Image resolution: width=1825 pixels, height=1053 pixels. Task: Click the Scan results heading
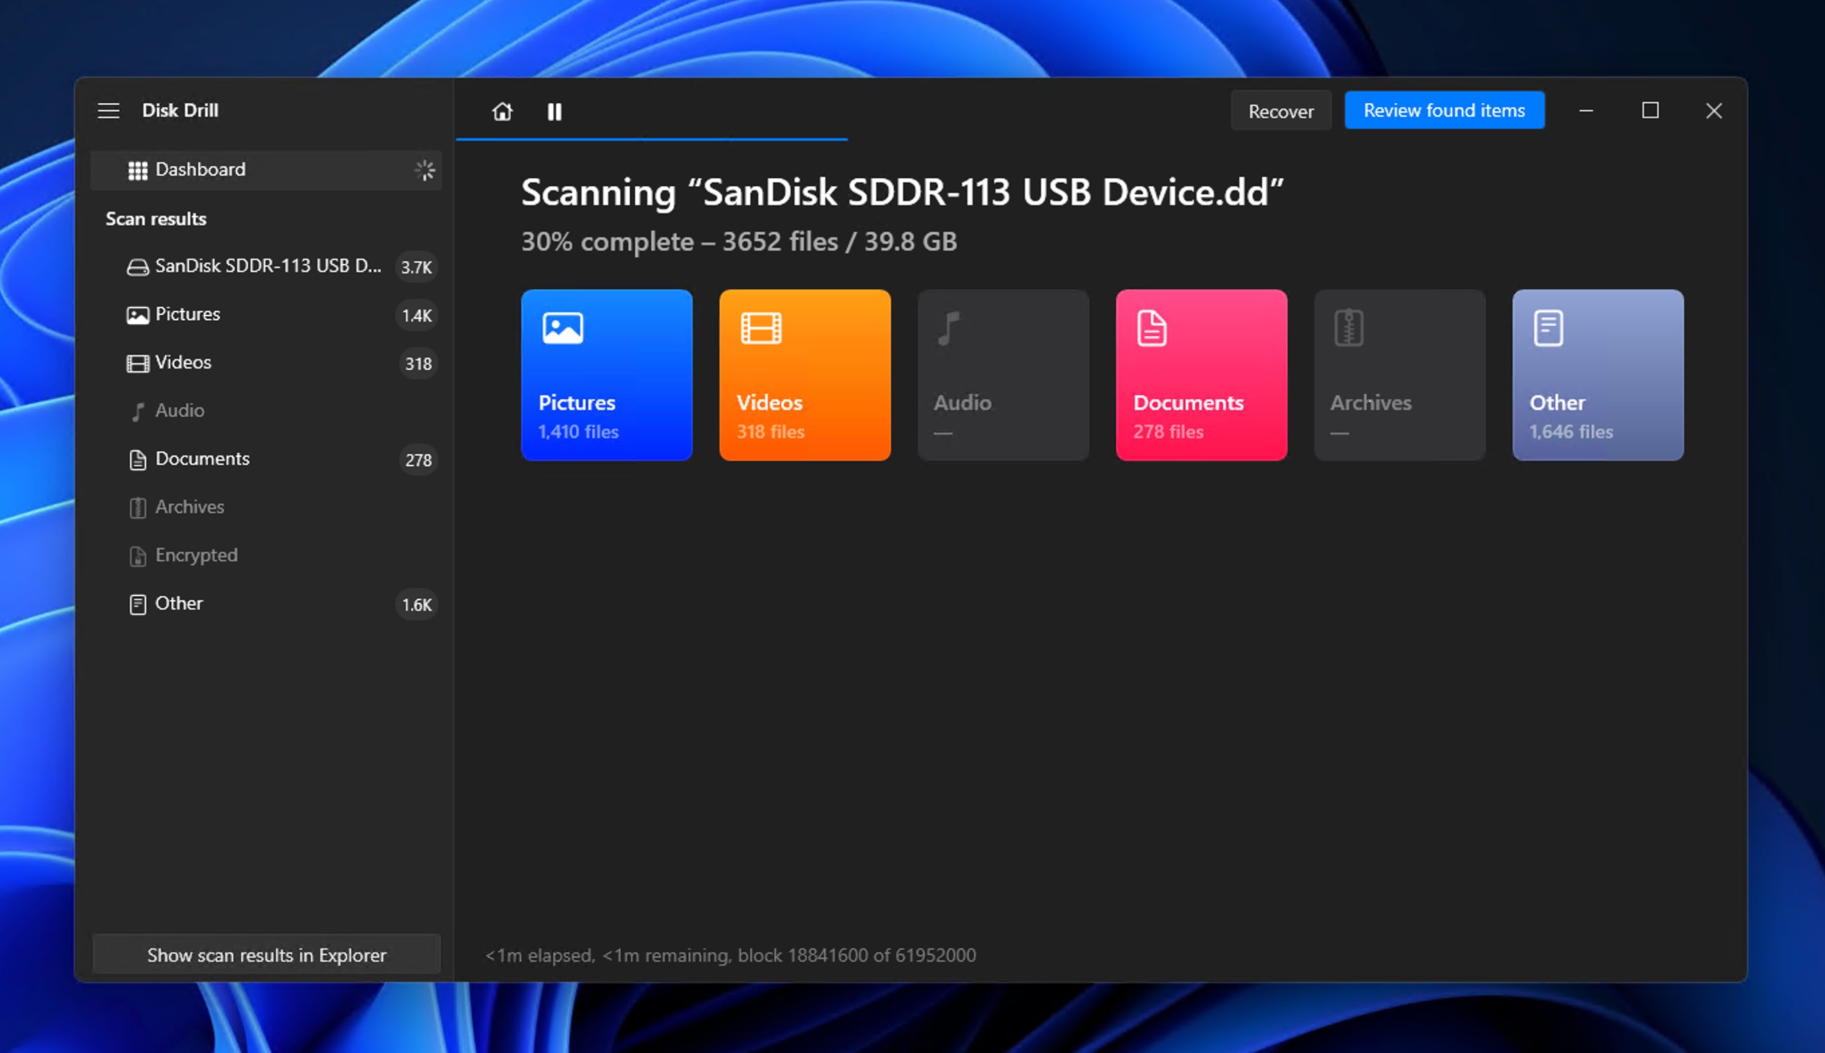pyautogui.click(x=155, y=218)
